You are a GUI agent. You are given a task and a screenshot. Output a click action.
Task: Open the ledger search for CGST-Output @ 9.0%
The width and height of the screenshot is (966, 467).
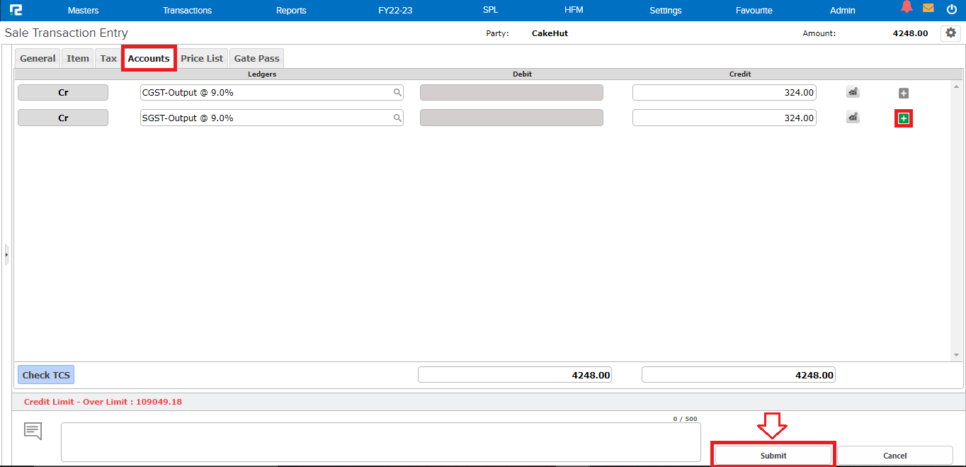point(397,92)
